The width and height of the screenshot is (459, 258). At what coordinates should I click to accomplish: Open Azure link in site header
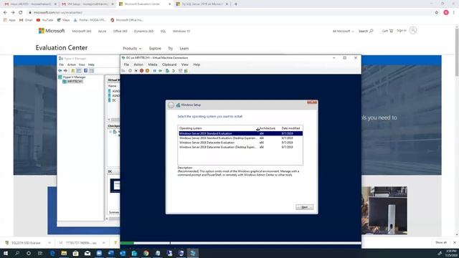102,31
